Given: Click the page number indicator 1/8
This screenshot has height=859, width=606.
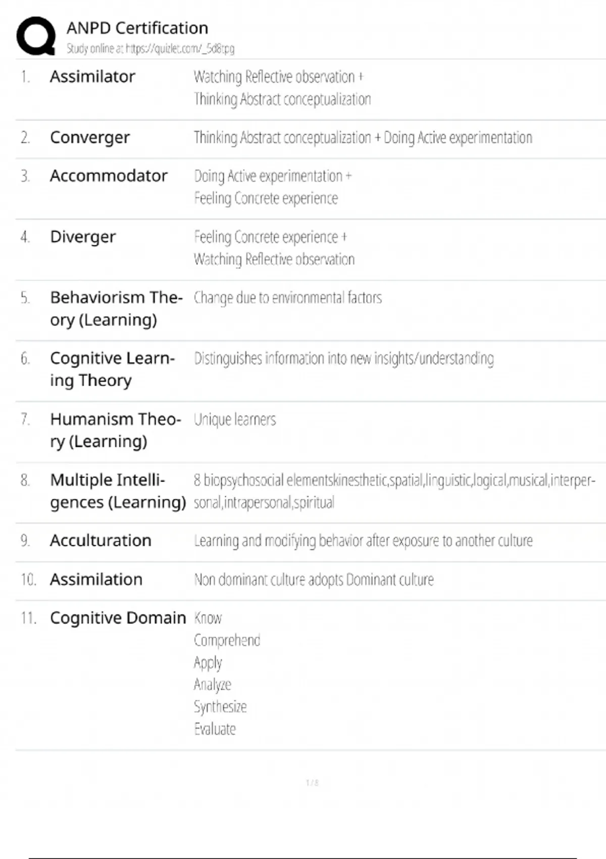Looking at the screenshot, I should tap(312, 783).
